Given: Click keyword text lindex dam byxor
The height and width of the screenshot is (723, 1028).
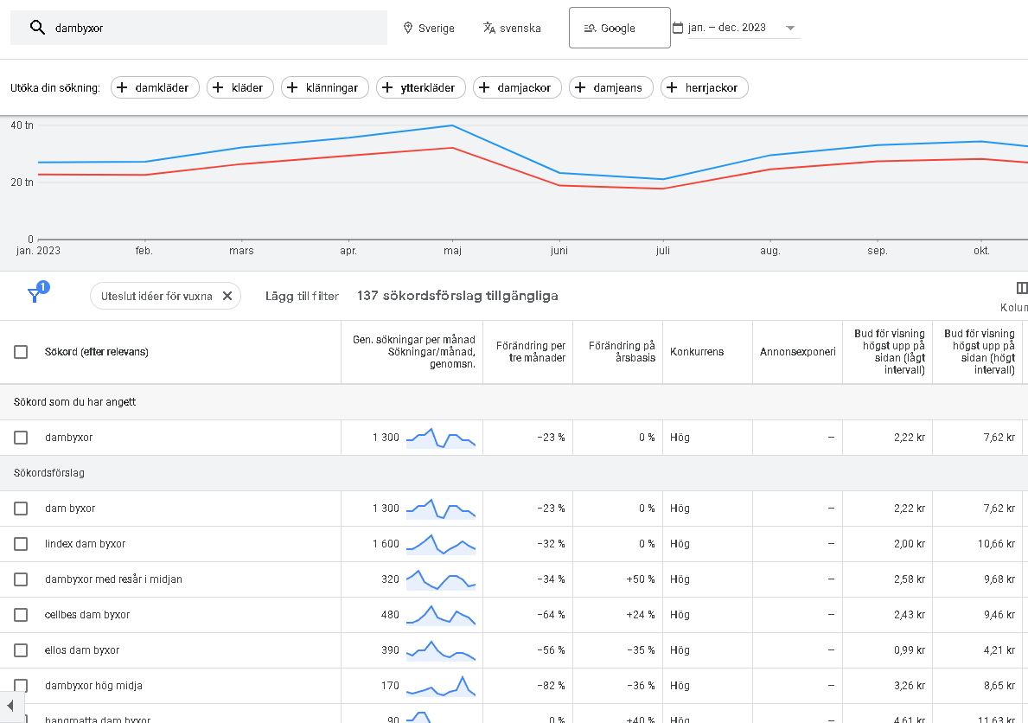Looking at the screenshot, I should 85,544.
